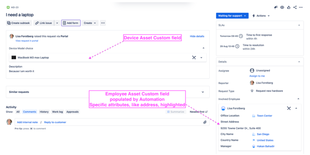Click Request new hardware type icon
Screen dimensions: 310x155
252,91
